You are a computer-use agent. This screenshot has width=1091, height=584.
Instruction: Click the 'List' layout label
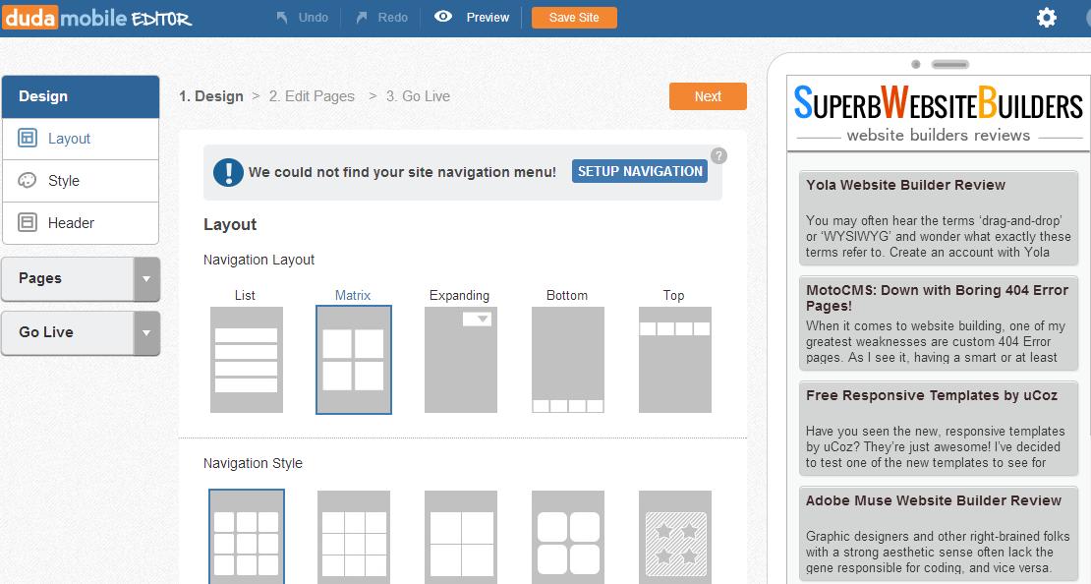point(245,295)
